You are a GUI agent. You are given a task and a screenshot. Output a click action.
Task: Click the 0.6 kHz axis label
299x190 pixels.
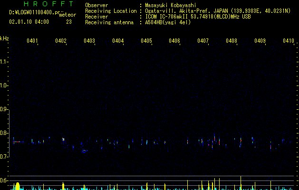(4, 180)
